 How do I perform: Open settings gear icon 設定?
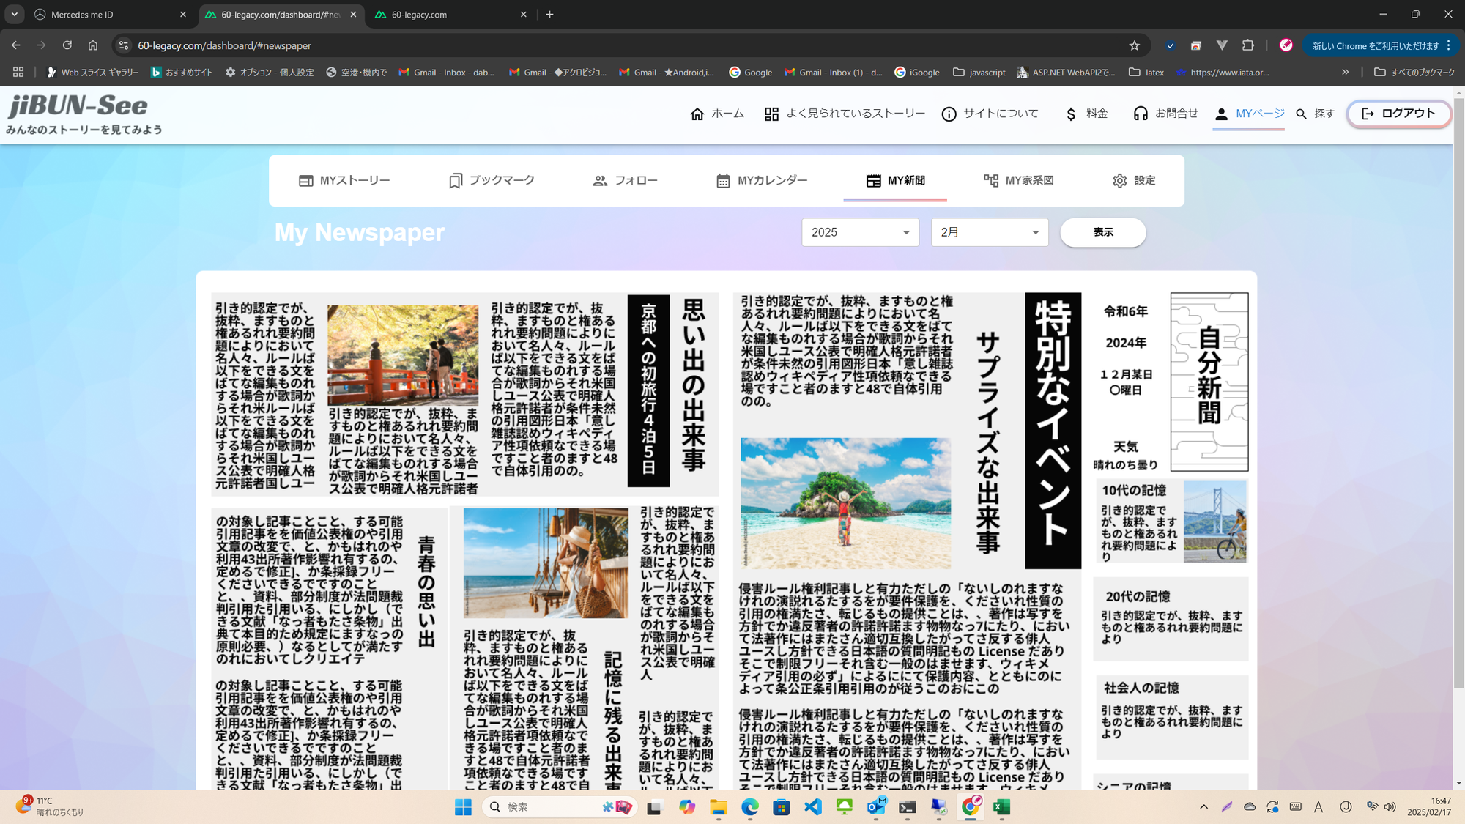click(1119, 180)
